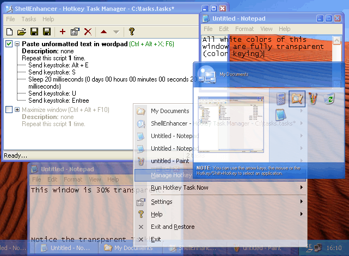Click the 16:10 clock in system tray
Screen dimensions: 349x256
(334, 248)
